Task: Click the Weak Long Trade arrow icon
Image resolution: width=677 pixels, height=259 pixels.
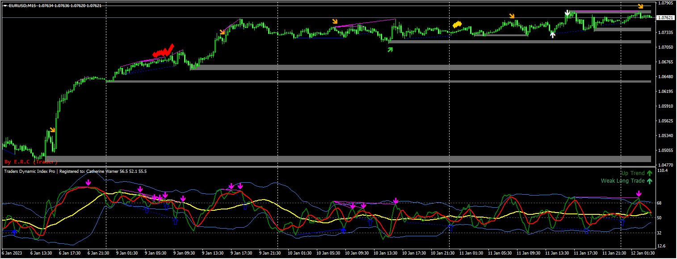Action: click(649, 181)
